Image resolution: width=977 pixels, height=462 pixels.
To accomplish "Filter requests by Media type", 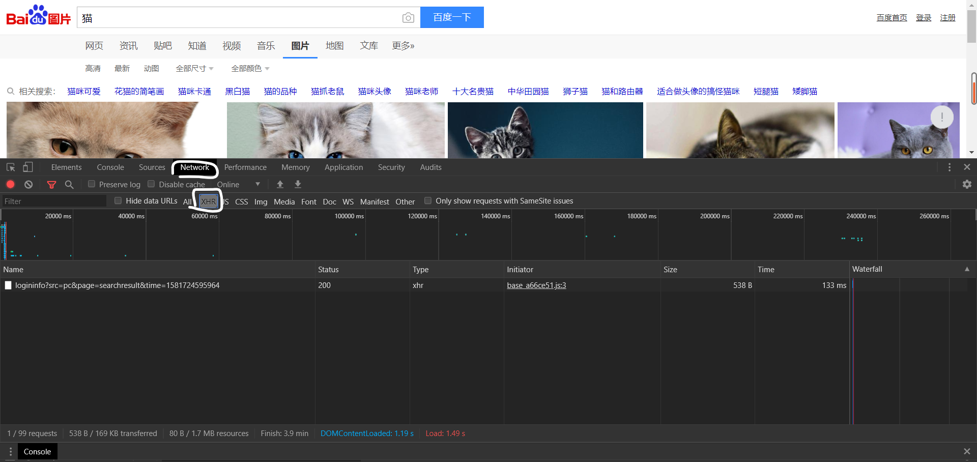I will (284, 201).
